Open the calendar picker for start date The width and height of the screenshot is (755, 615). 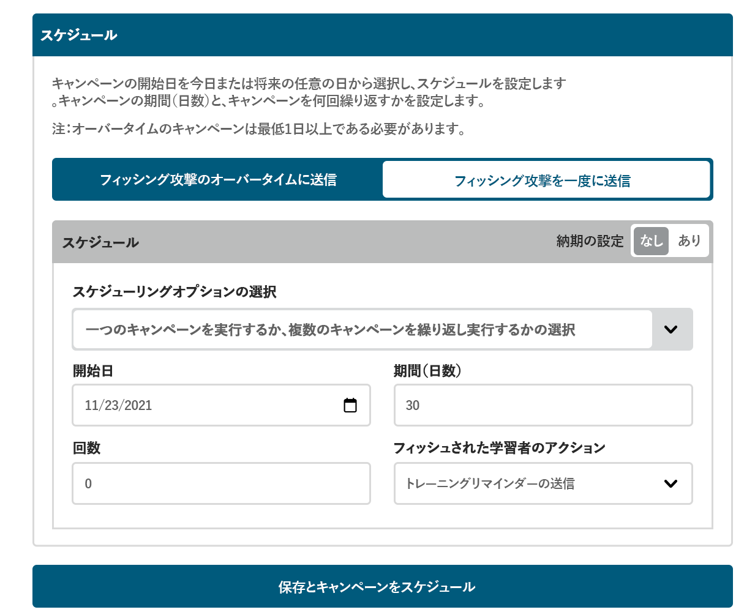[350, 405]
